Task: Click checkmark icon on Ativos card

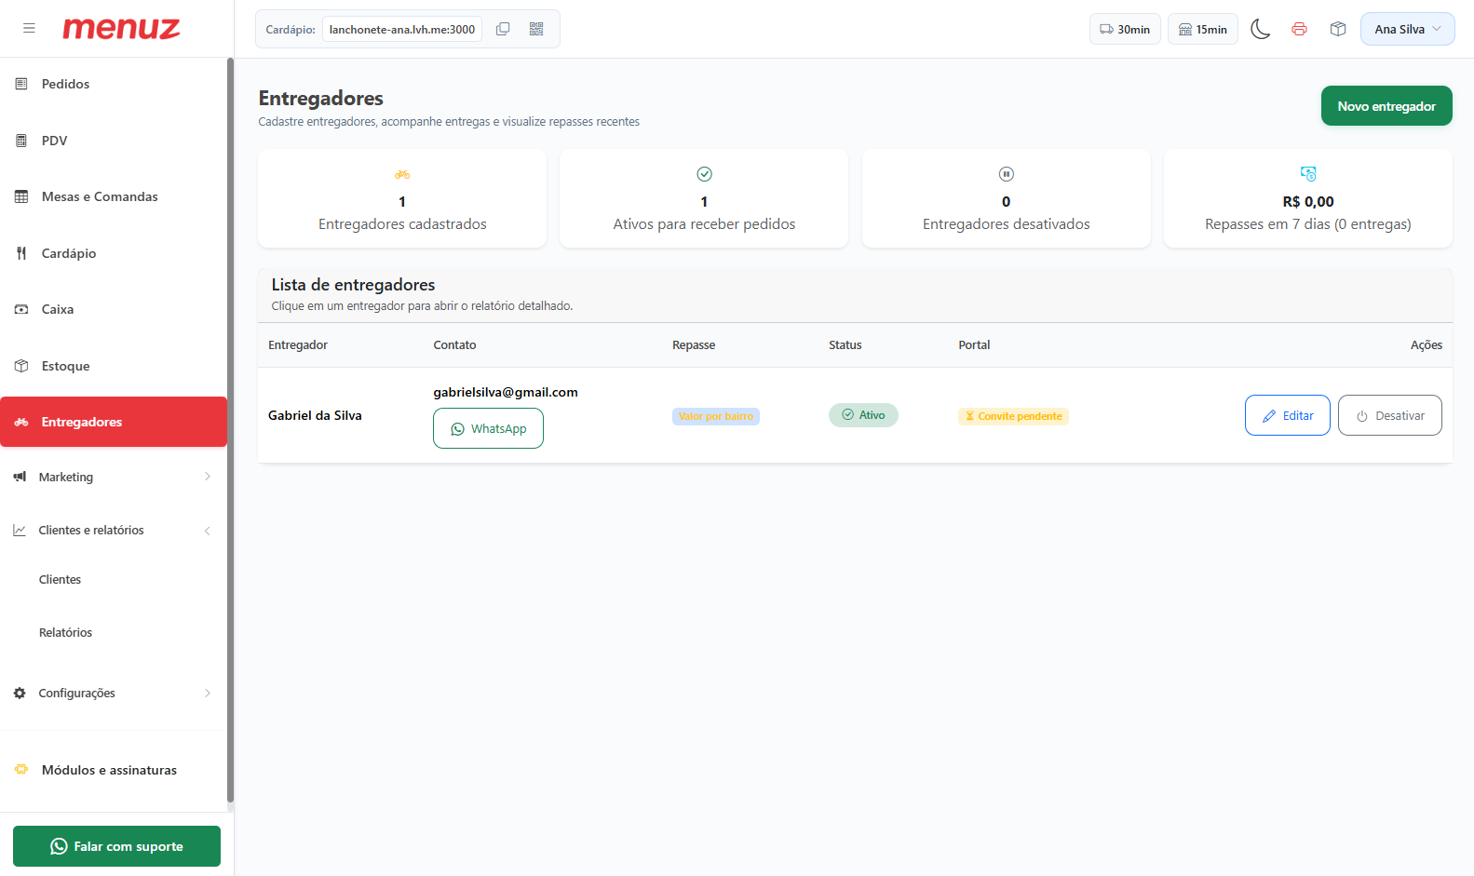Action: pos(704,174)
